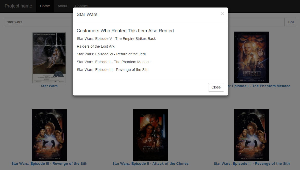
Task: Click the Customers Who Rented This Item Also Rented heading
Action: tap(125, 31)
